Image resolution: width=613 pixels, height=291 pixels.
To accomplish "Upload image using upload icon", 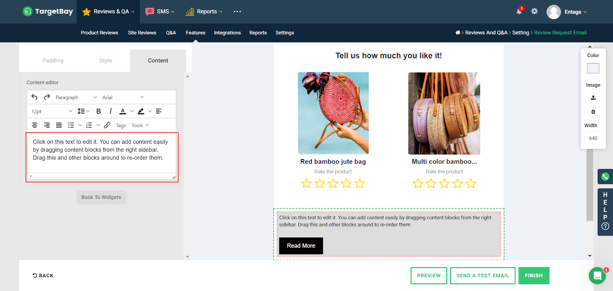I will pos(593,98).
